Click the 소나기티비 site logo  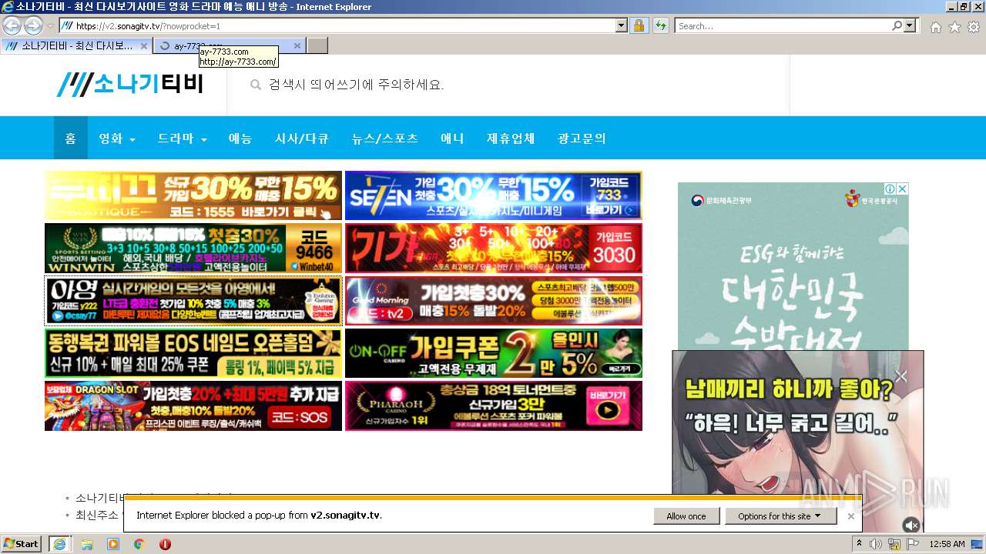(x=129, y=84)
